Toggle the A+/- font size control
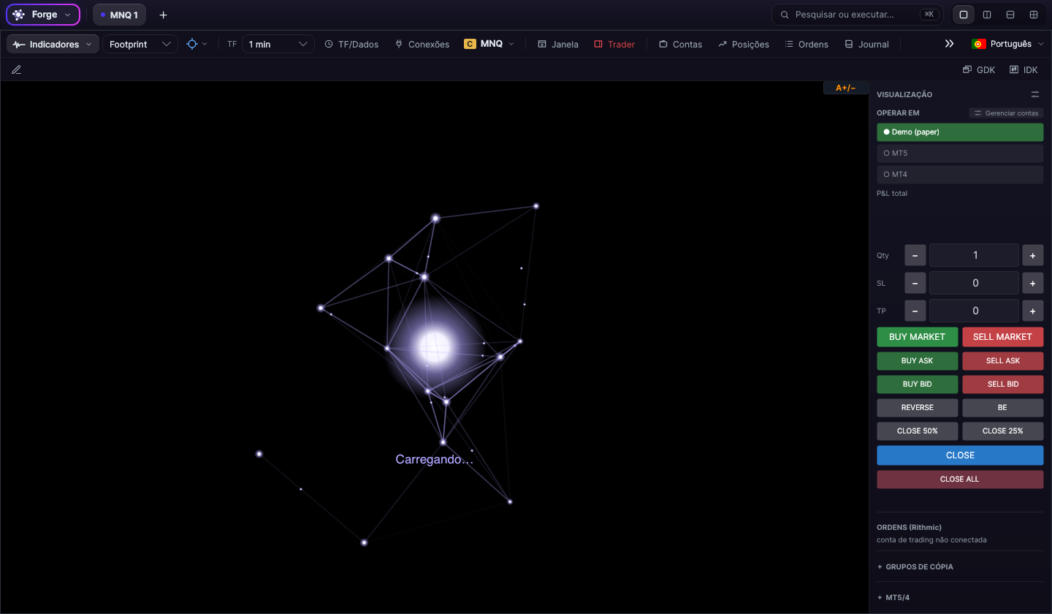This screenshot has width=1052, height=614. (x=846, y=88)
